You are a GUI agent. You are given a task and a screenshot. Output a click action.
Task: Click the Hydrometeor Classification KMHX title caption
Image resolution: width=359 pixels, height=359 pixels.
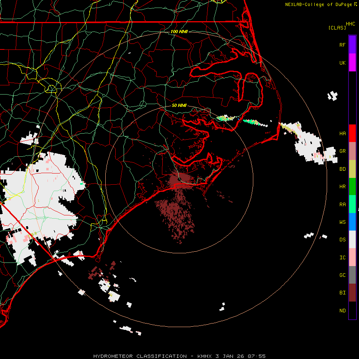point(179,356)
